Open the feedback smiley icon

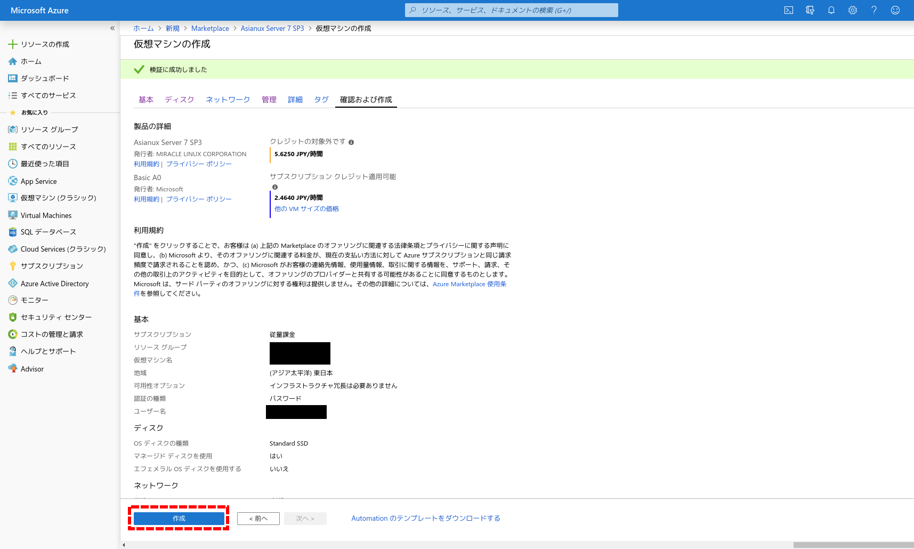pyautogui.click(x=895, y=10)
